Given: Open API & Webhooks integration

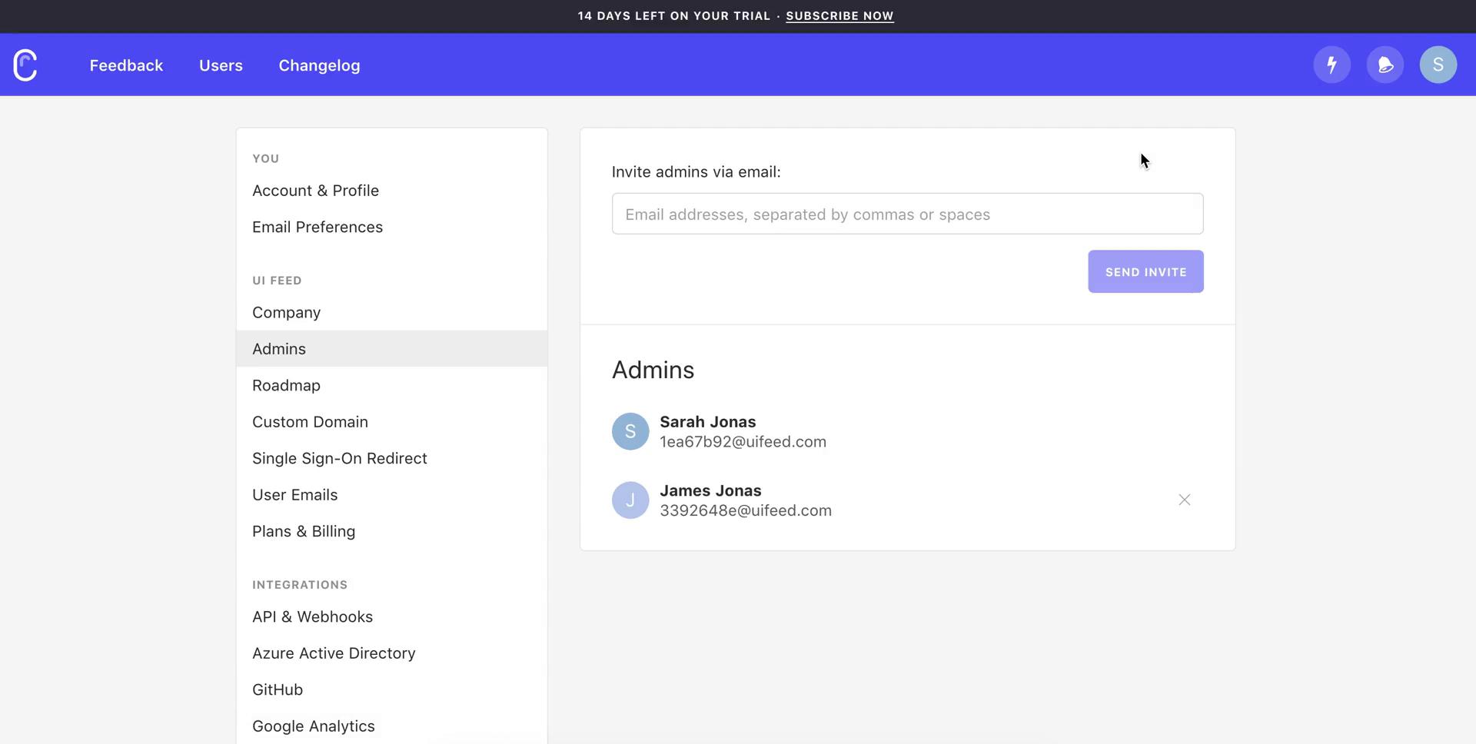Looking at the screenshot, I should (x=312, y=617).
